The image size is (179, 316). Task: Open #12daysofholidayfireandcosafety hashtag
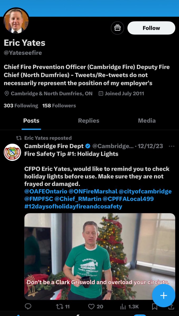tap(73, 206)
